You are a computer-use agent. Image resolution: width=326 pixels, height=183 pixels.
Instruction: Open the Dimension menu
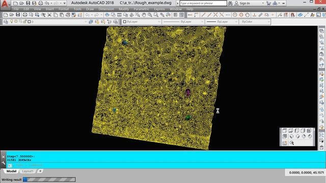click(106, 9)
